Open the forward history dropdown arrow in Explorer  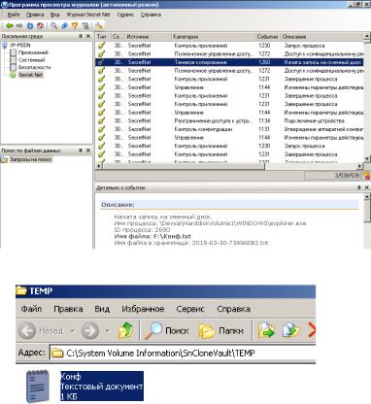(x=107, y=331)
